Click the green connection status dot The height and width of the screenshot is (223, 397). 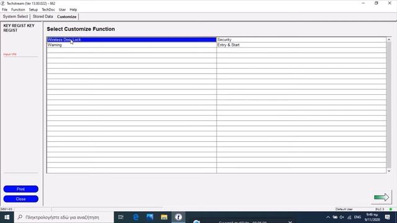tap(391, 209)
